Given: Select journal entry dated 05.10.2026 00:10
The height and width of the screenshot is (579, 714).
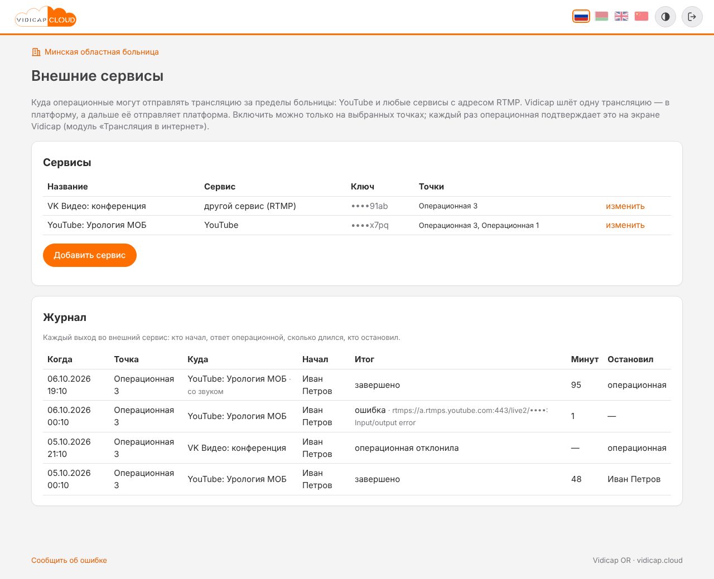Looking at the screenshot, I should (357, 479).
